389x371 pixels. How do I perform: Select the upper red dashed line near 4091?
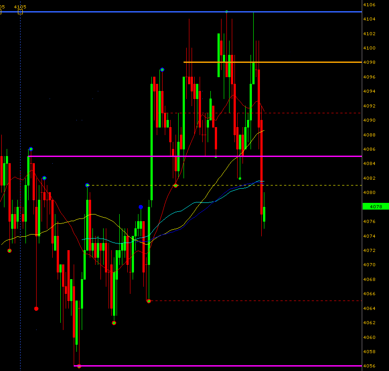260,113
